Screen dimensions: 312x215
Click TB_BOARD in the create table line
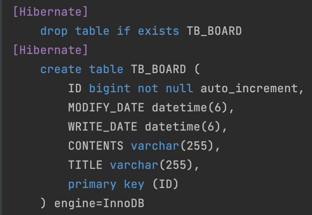click(x=158, y=69)
